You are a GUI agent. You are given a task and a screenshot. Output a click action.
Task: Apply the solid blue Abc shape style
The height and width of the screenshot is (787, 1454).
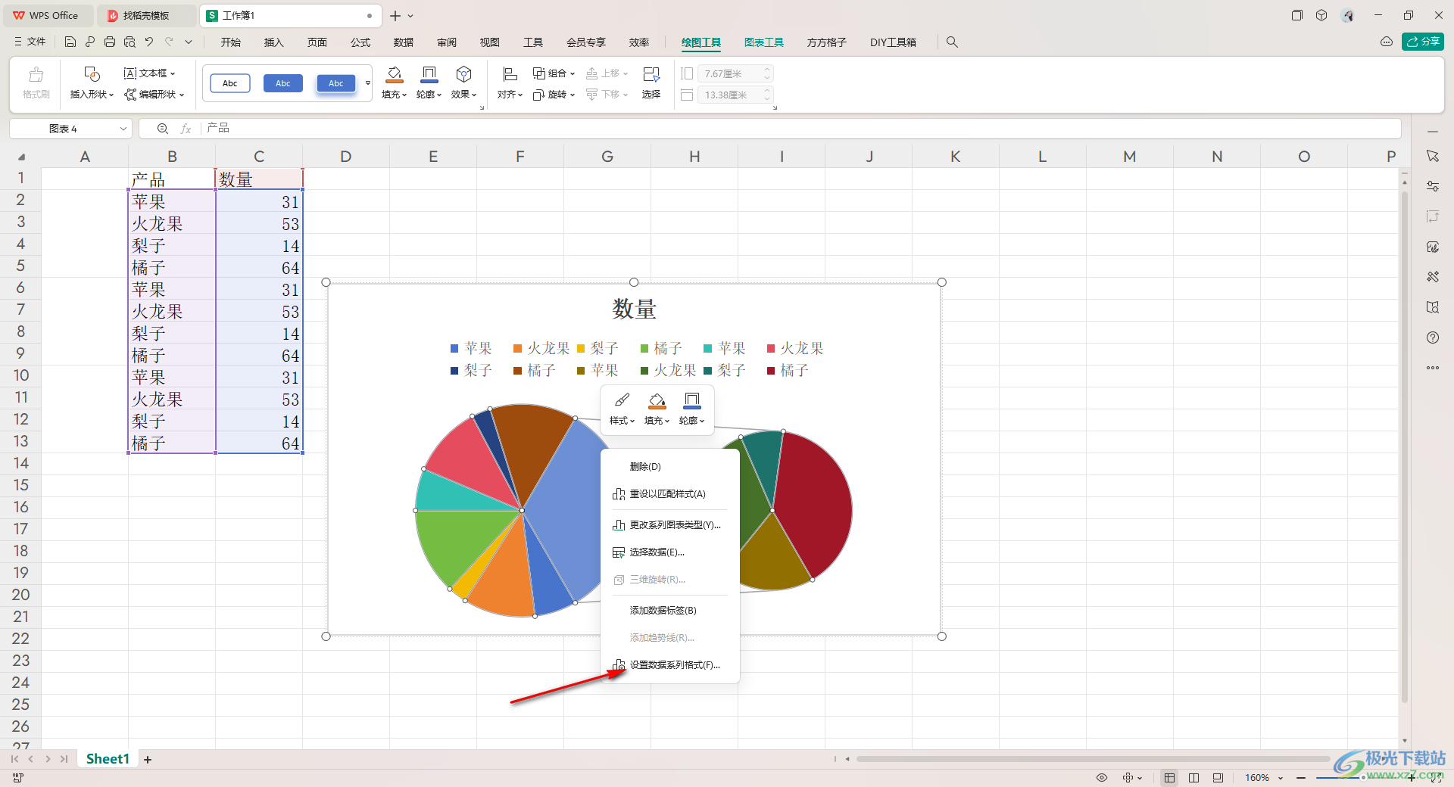pyautogui.click(x=282, y=83)
